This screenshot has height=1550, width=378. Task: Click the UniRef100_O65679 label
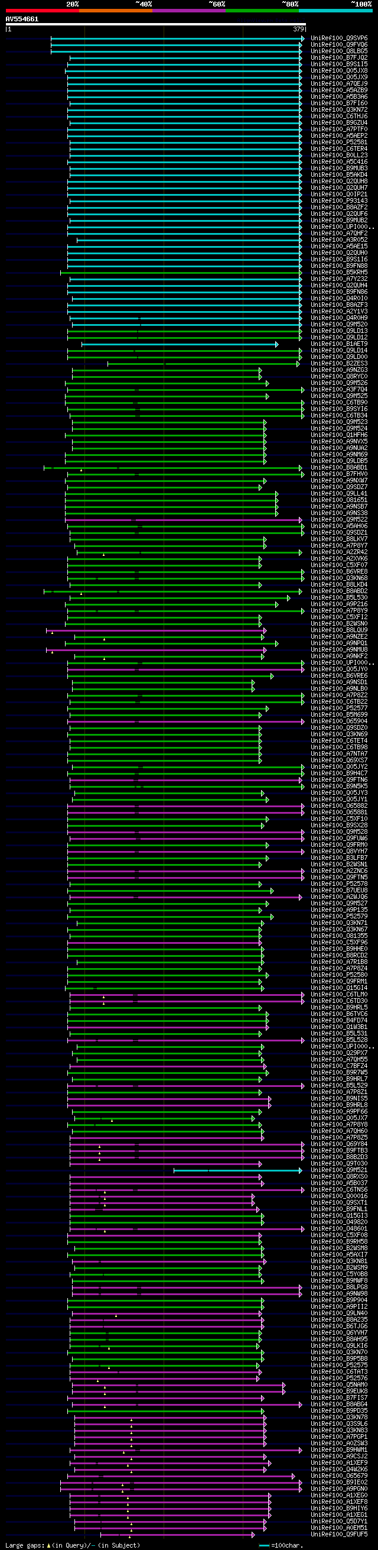pos(339,1477)
